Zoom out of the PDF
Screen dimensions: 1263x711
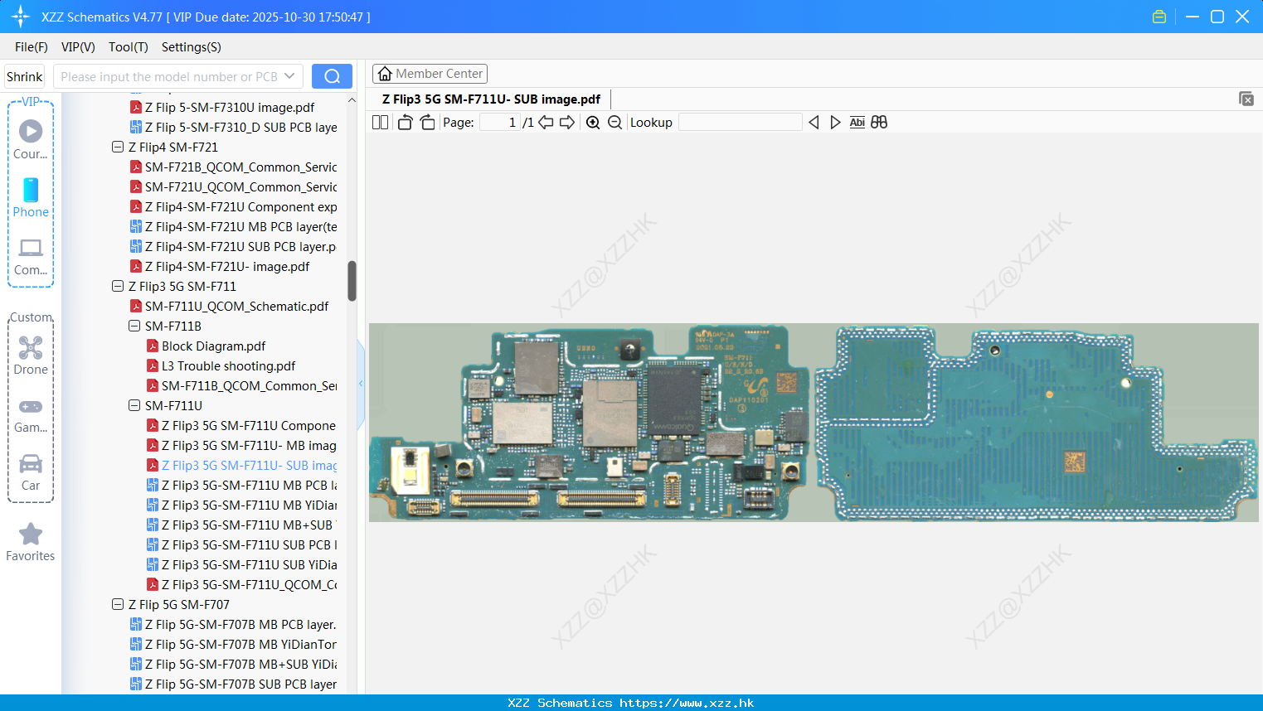614,122
